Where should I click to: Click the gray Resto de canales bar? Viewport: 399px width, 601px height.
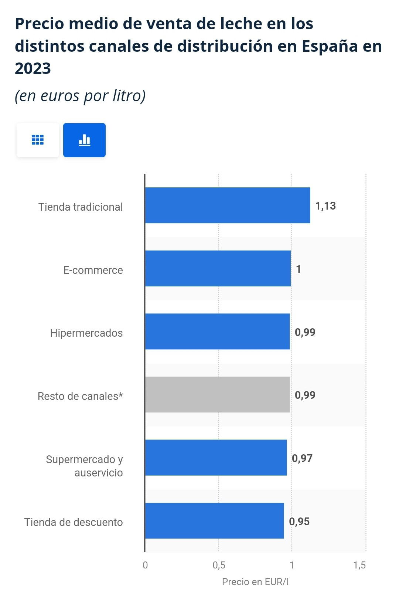[217, 394]
